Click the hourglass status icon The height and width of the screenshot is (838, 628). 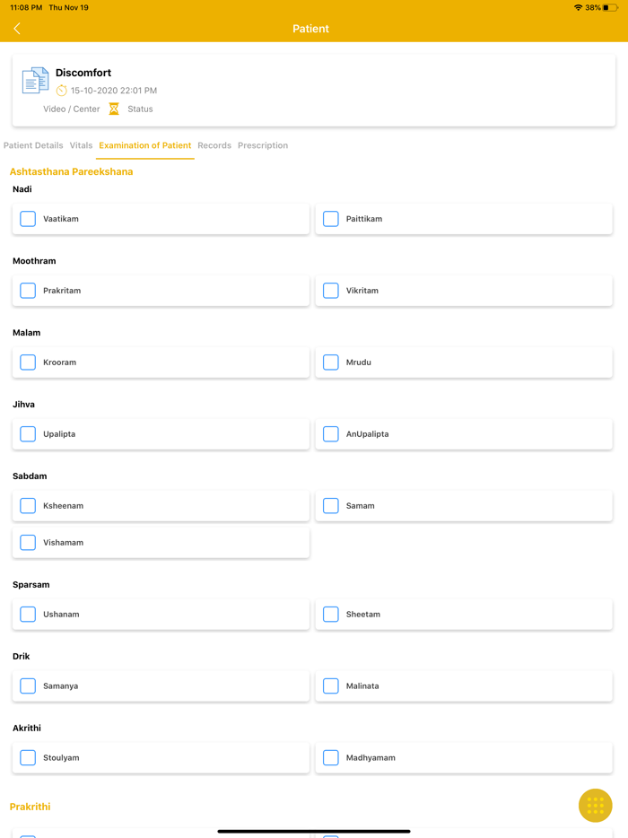click(x=114, y=109)
